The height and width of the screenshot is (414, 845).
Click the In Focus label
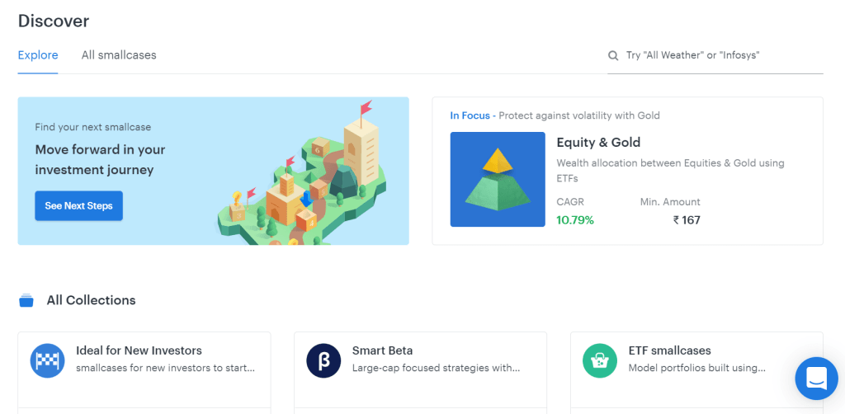point(470,115)
